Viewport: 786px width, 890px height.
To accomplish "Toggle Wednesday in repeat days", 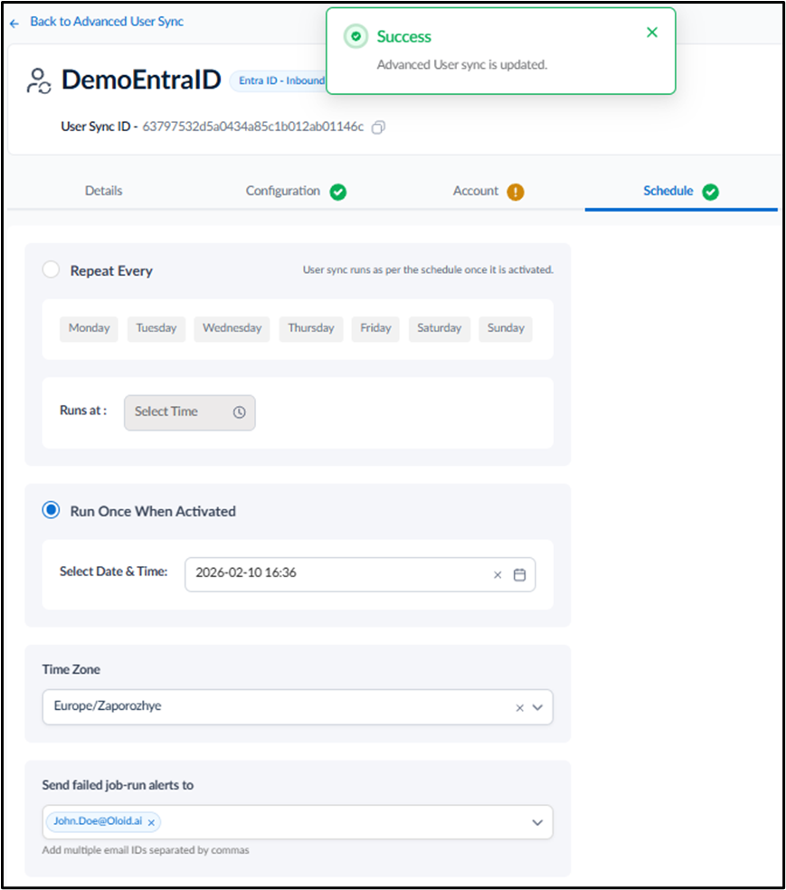I will pos(232,328).
